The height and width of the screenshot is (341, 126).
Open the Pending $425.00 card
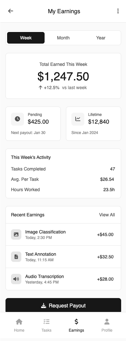tap(33, 124)
